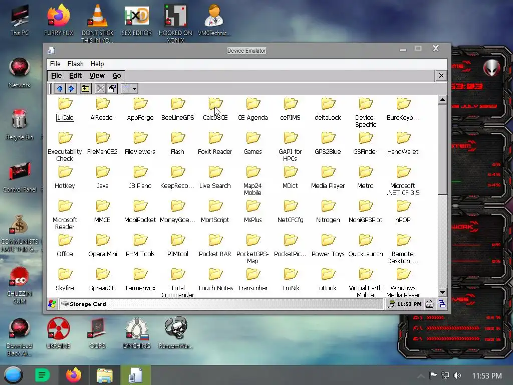The image size is (513, 385).
Task: Select the Live Search folder
Action: coord(215,178)
